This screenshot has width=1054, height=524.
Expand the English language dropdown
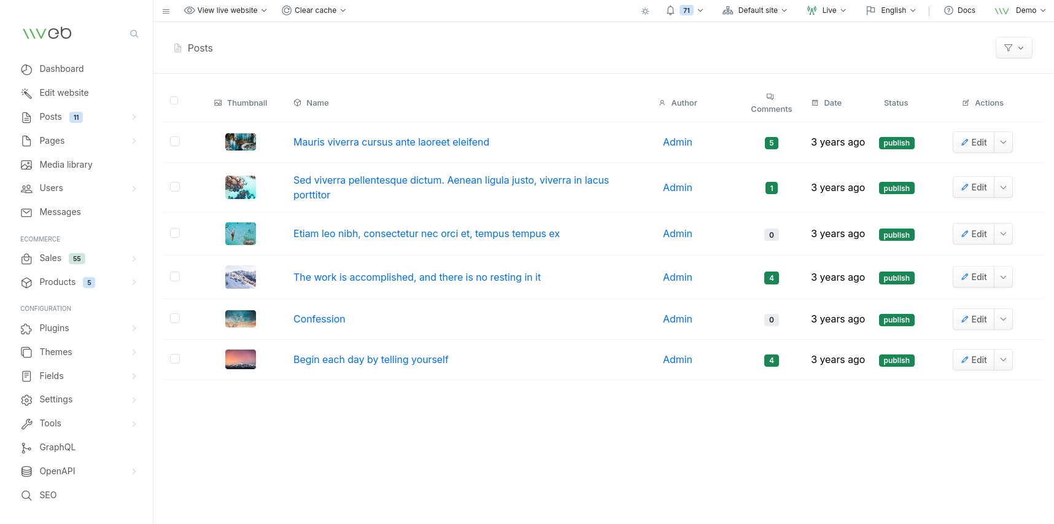891,10
